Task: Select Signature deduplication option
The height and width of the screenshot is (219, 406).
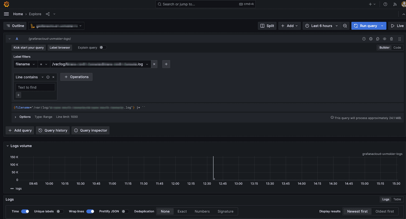Action: coord(225,211)
